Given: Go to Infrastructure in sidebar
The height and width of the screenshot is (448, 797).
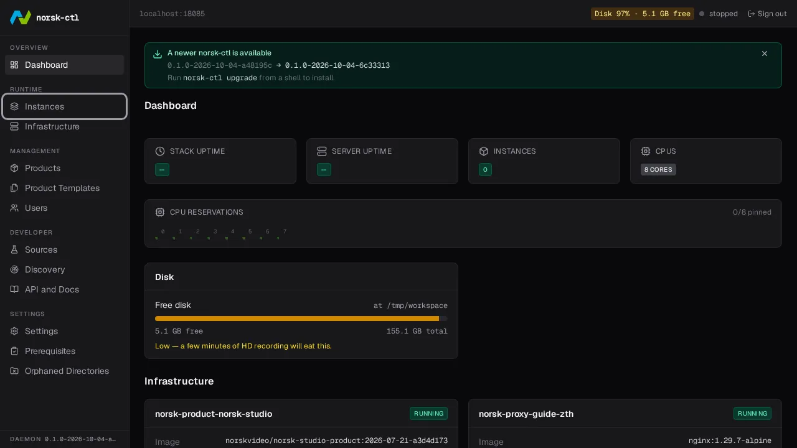Looking at the screenshot, I should (x=65, y=126).
